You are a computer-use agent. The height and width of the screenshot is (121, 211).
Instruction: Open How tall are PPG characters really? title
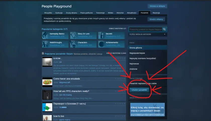pyautogui.click(x=71, y=91)
